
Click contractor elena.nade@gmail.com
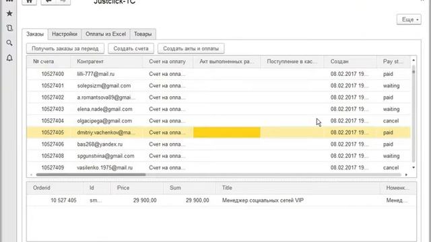105,109
